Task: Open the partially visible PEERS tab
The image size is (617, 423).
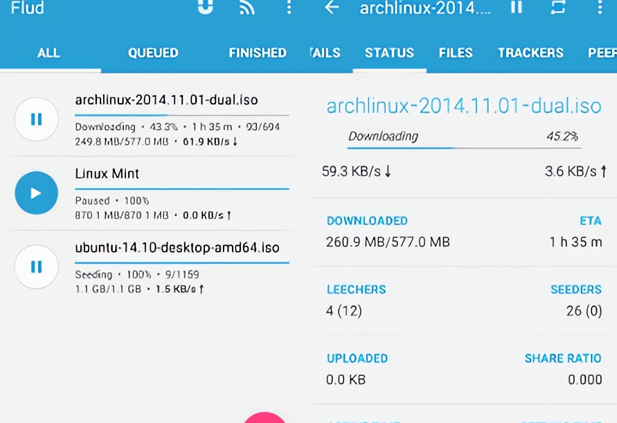Action: click(x=602, y=53)
